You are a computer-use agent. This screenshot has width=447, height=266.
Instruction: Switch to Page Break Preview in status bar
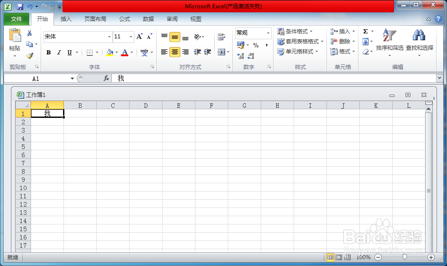[347, 257]
